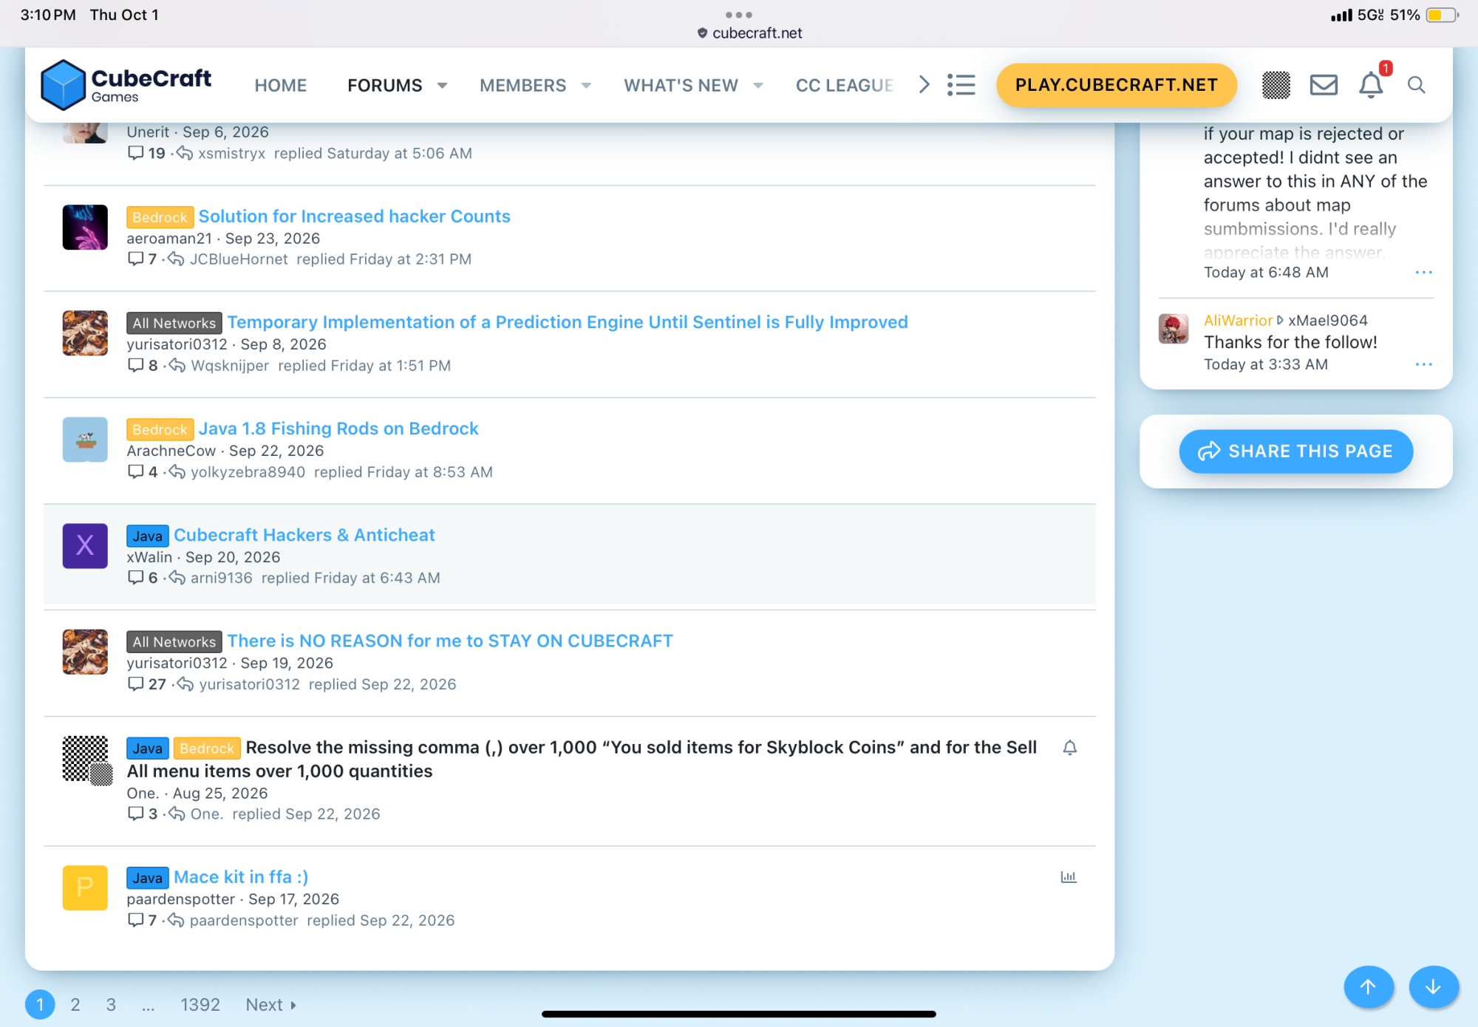The height and width of the screenshot is (1027, 1478).
Task: Click the Next page link
Action: click(271, 1005)
